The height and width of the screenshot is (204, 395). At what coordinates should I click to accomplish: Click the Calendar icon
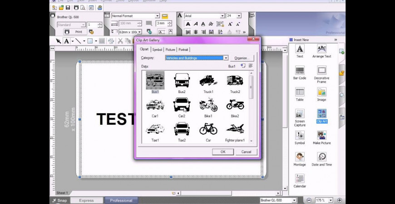click(300, 181)
